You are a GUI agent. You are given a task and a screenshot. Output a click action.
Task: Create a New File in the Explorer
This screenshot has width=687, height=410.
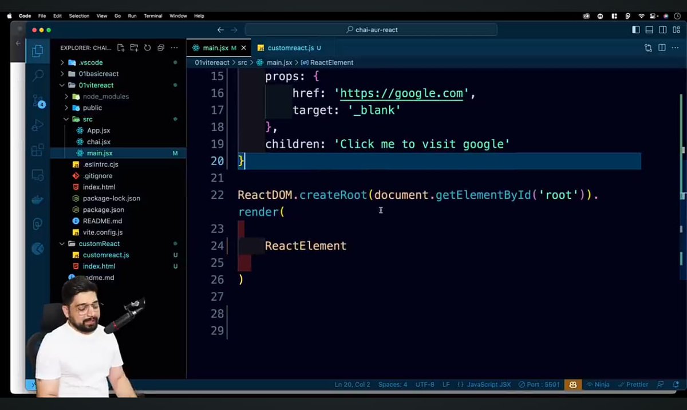click(x=120, y=48)
